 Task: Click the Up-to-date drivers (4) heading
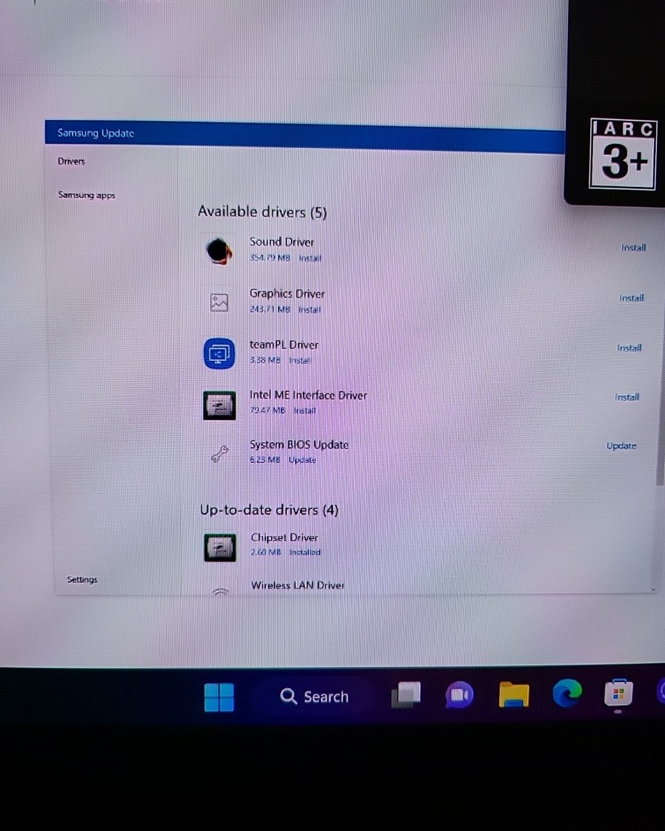[x=269, y=510]
